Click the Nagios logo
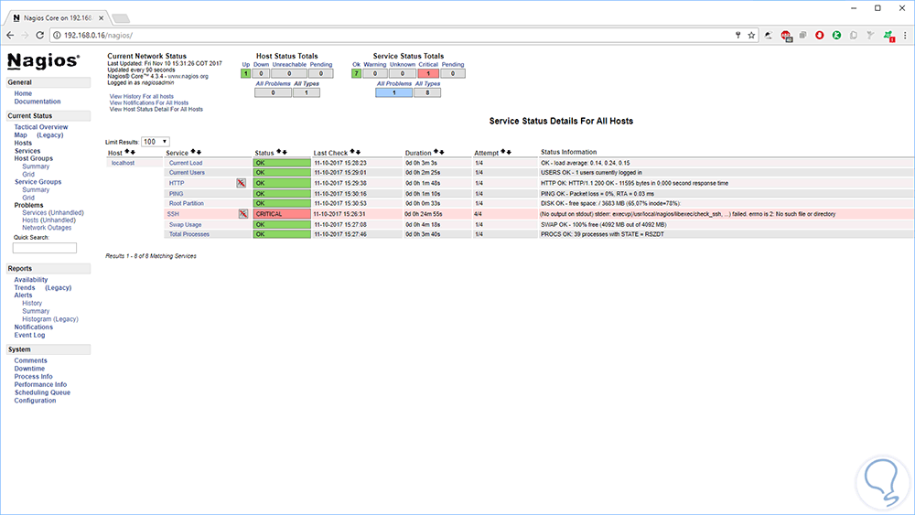Screen dimensions: 915x515 tap(43, 60)
